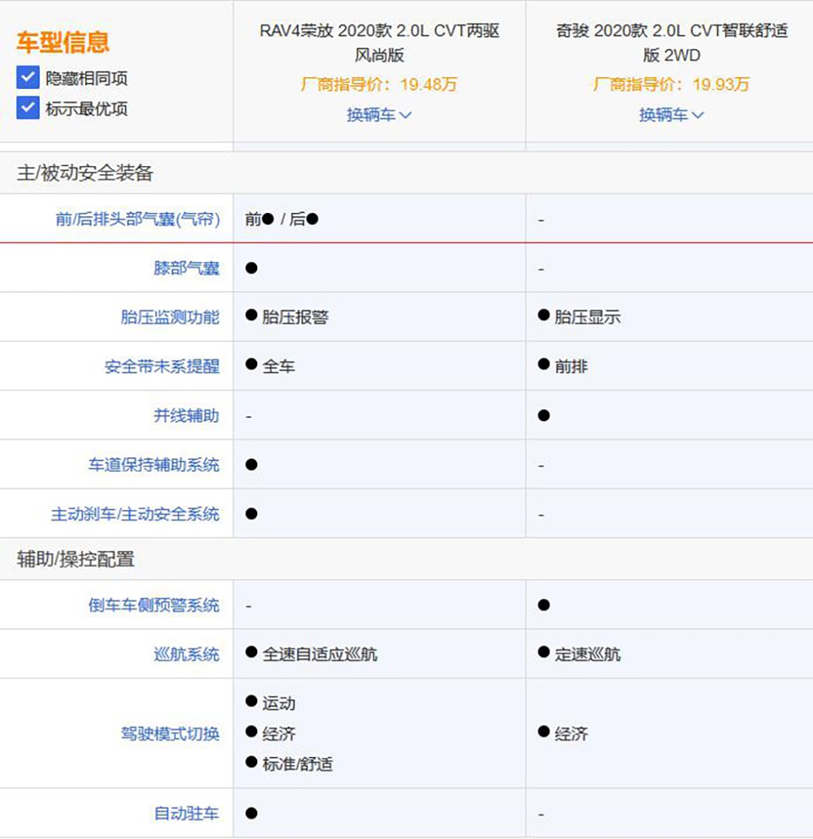Screen dimensions: 813x839
Task: Toggle the 标示最优项 checkbox
Action: click(28, 108)
